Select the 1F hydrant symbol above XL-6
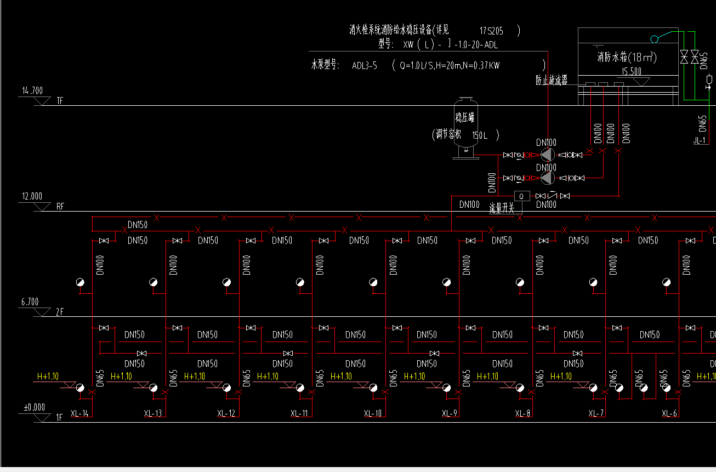This screenshot has height=472, width=716. point(667,388)
